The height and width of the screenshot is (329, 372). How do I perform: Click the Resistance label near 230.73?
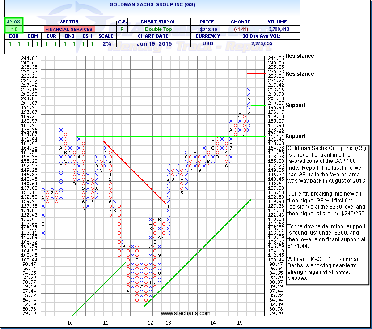pos(300,73)
